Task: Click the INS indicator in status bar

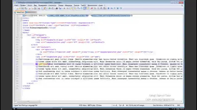Action: (179, 105)
